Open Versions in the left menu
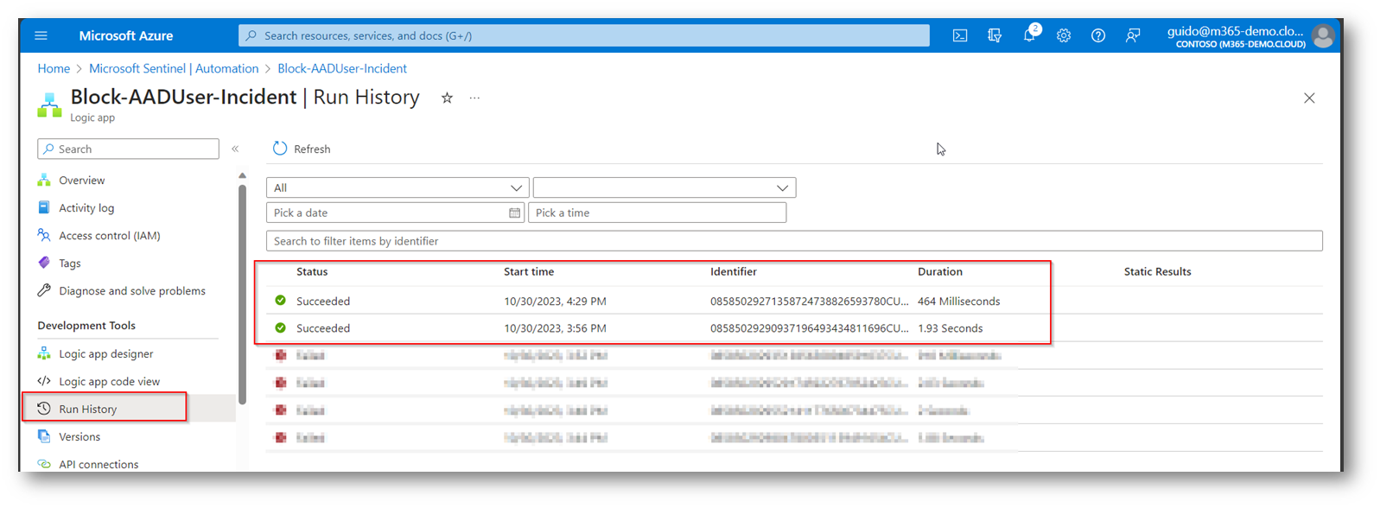The width and height of the screenshot is (1380, 508). [x=79, y=436]
